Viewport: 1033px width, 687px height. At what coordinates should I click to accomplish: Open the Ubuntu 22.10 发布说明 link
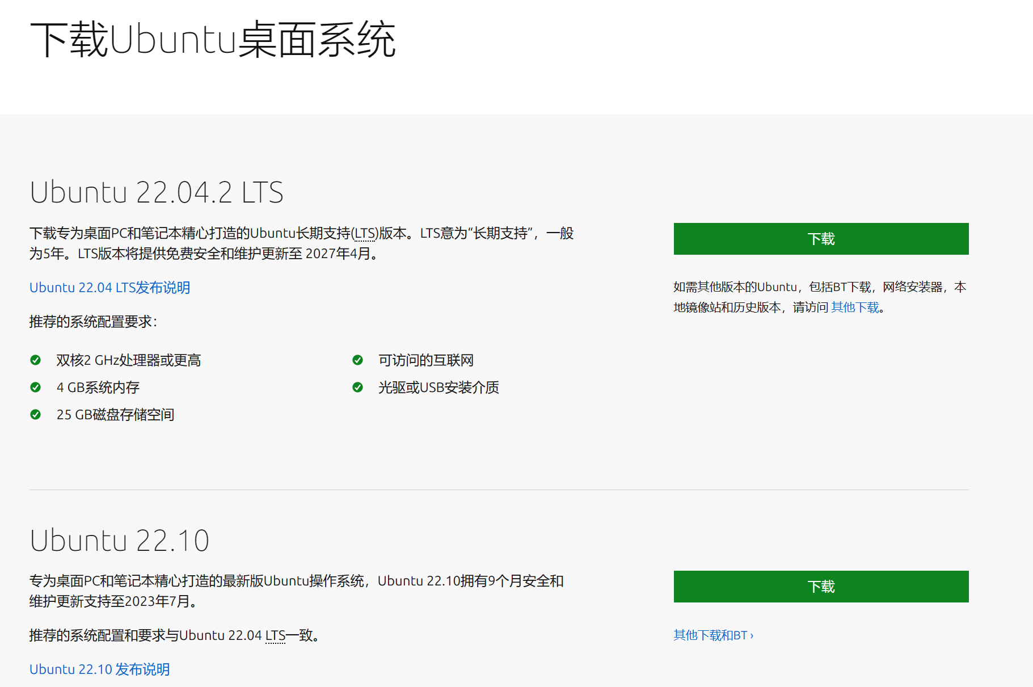[99, 669]
